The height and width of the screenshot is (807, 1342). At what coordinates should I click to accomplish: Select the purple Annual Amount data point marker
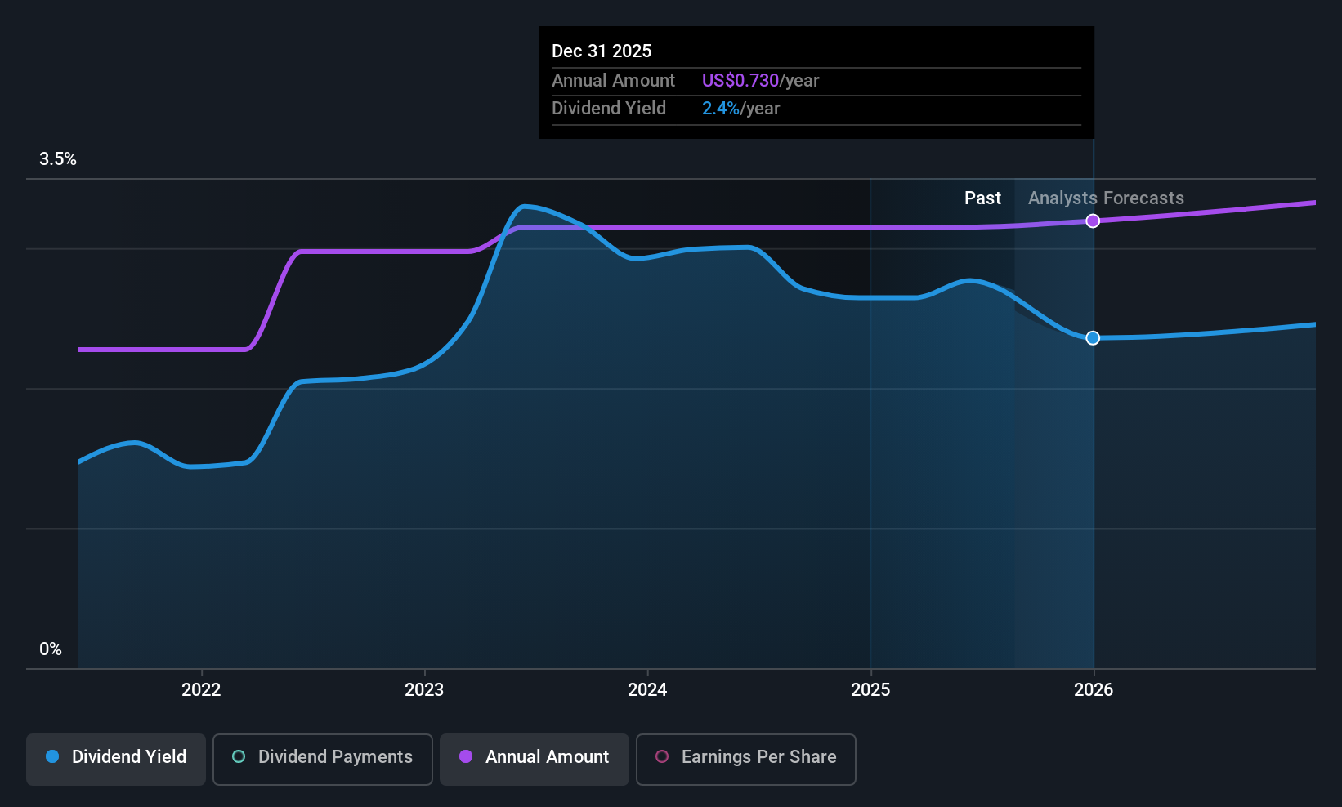(x=1093, y=221)
